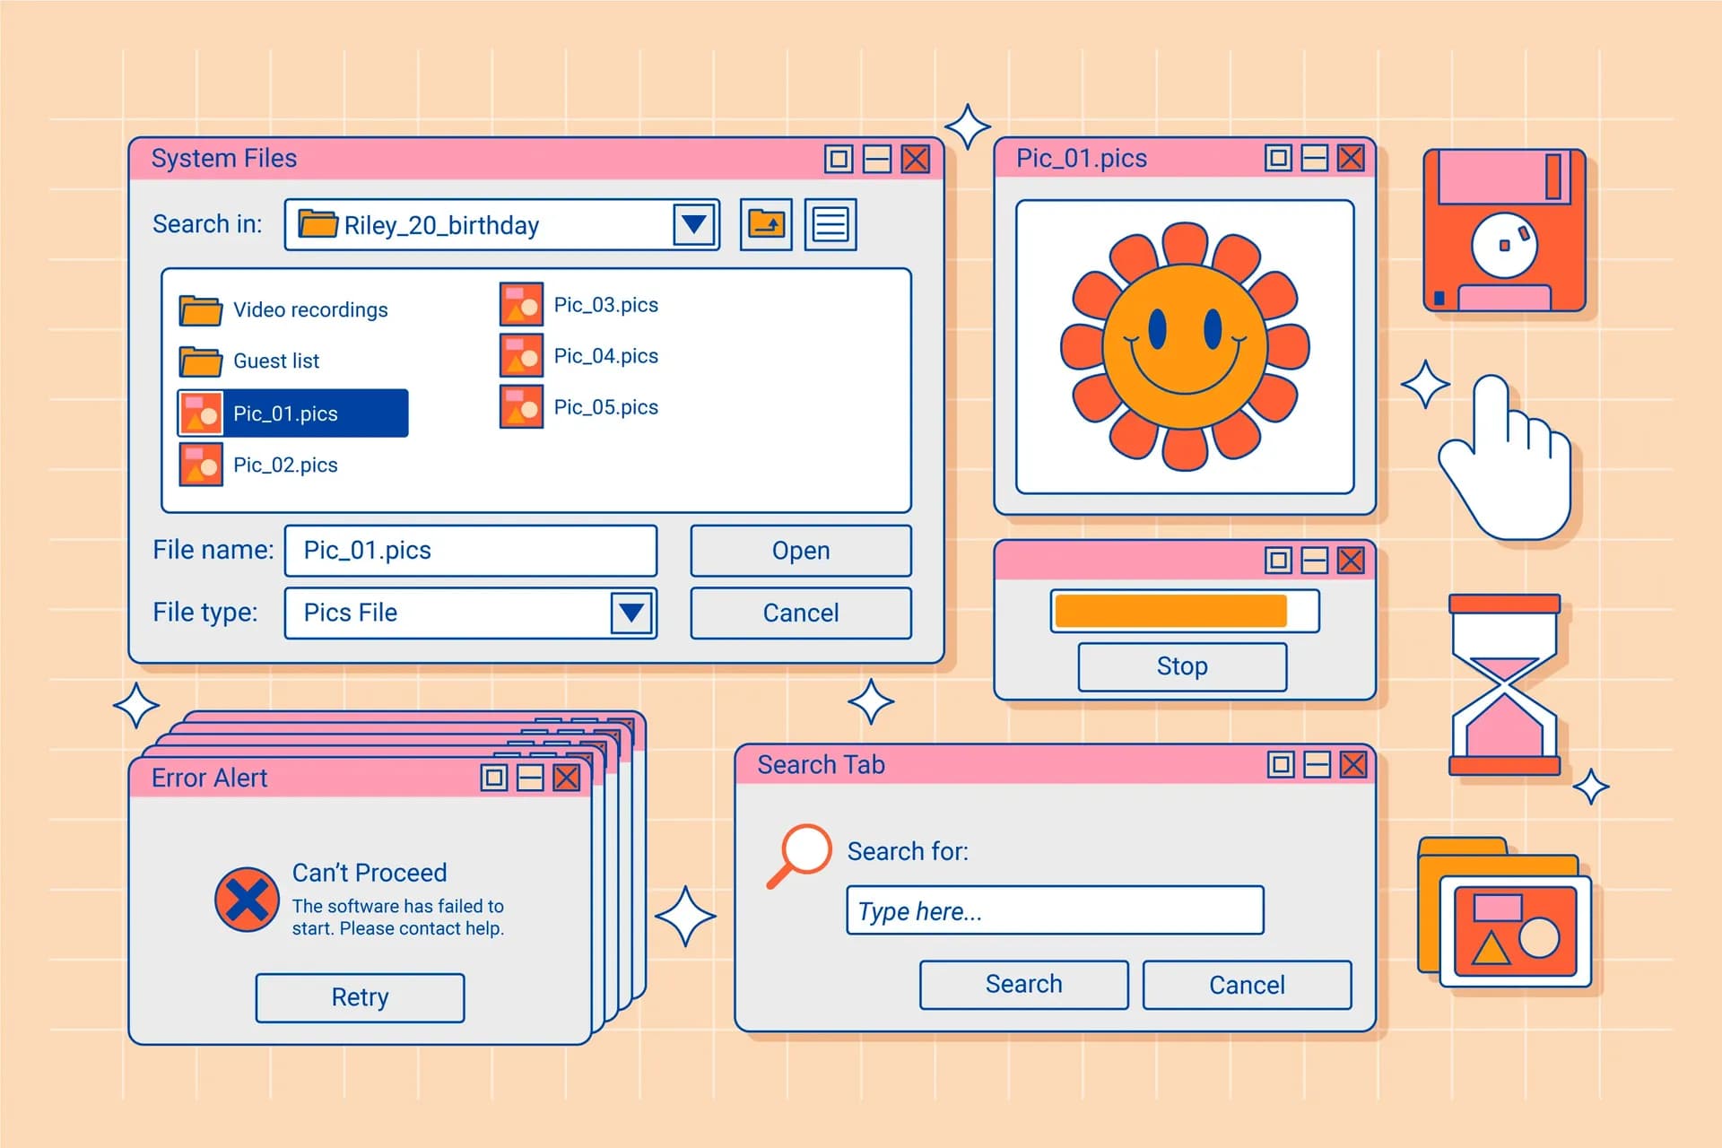Close the front Error Alert window

[x=567, y=778]
